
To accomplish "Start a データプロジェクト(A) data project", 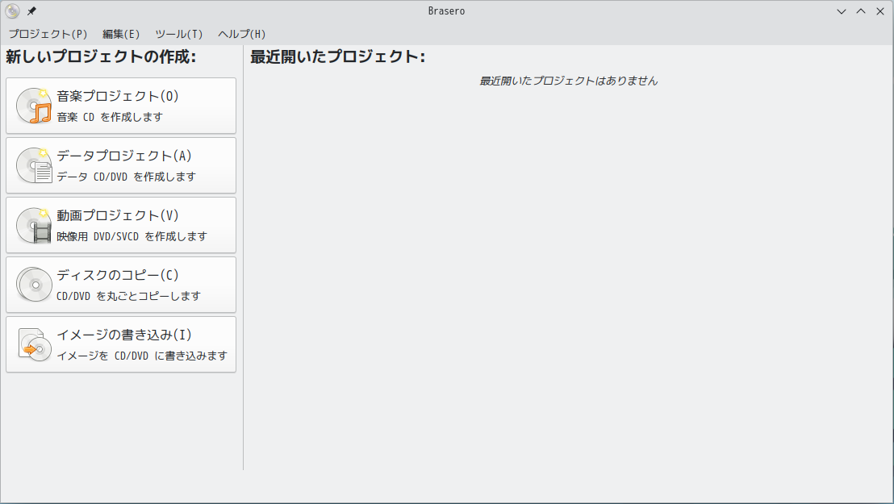I will click(x=121, y=166).
